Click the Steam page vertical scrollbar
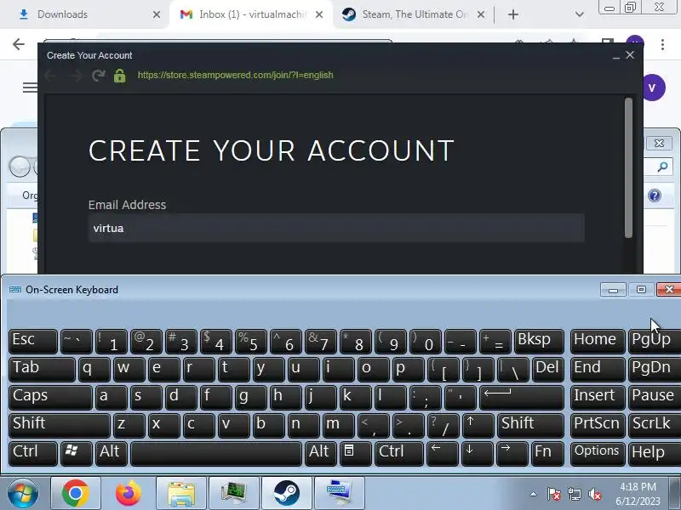681x510 pixels. click(628, 168)
